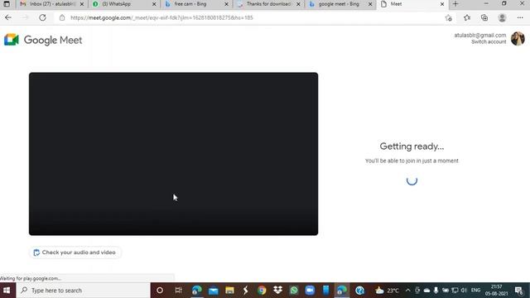Screen dimensions: 530x298
Task: Open the Windows Start menu
Action: pos(7,291)
